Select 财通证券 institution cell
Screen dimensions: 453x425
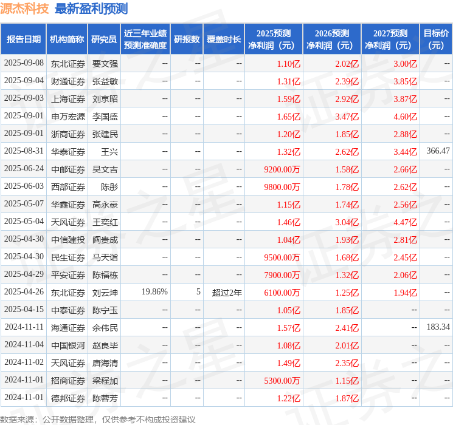(x=68, y=81)
